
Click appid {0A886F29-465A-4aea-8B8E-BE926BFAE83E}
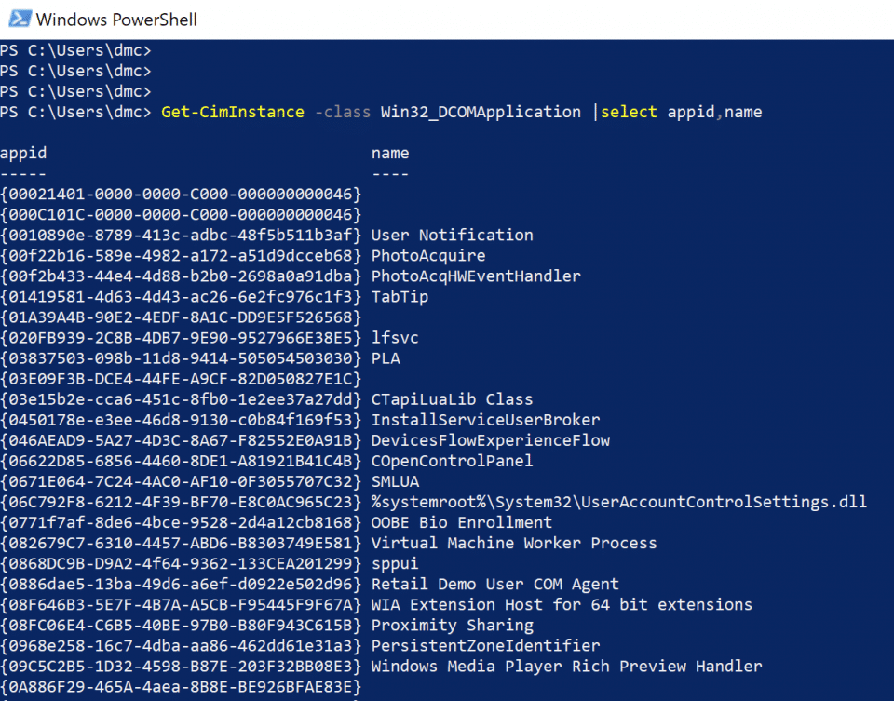click(x=181, y=687)
